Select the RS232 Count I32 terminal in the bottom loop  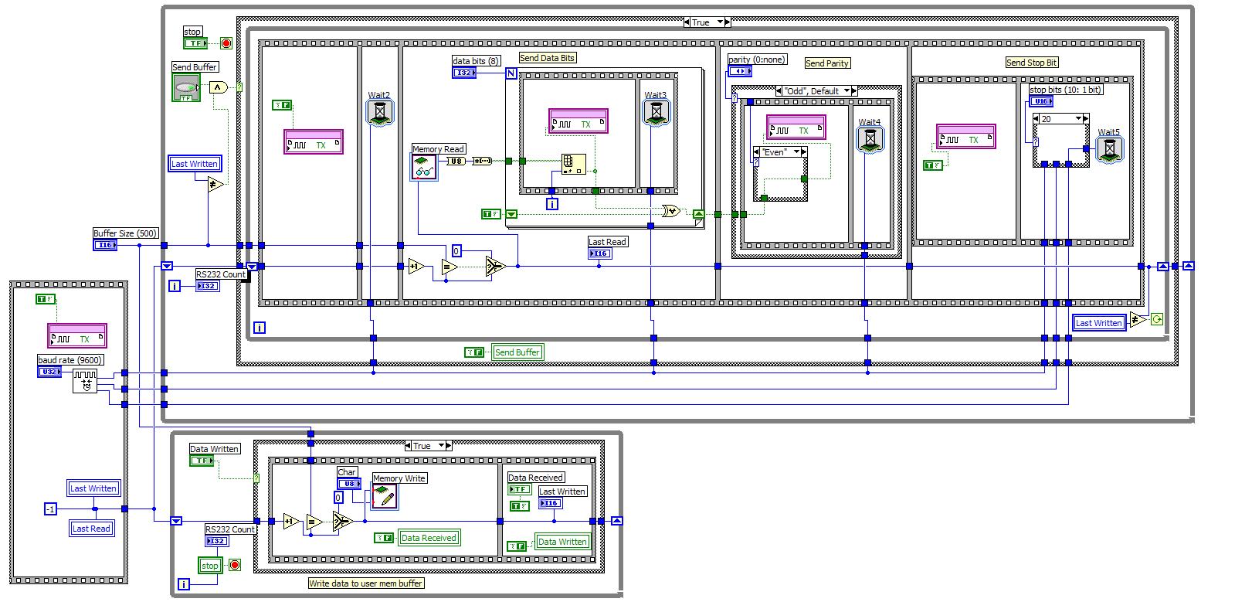tap(217, 541)
